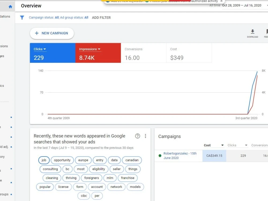Select the 'seller' keyword chip
The height and width of the screenshot is (201, 268).
117,169
